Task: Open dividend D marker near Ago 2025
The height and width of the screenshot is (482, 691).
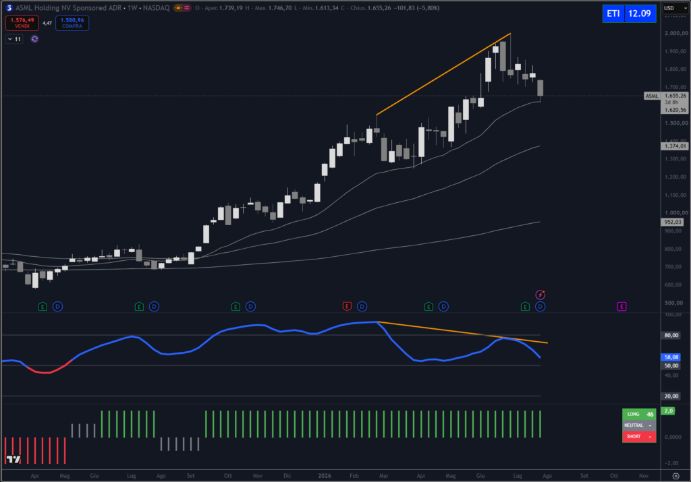Action: 154,306
